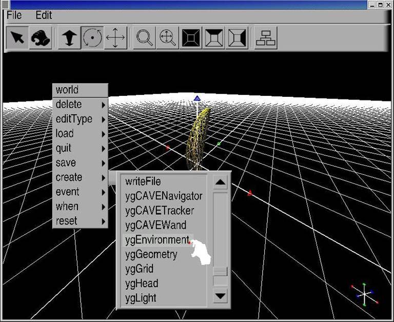The width and height of the screenshot is (394, 322).
Task: Open the File menu
Action: tap(14, 15)
